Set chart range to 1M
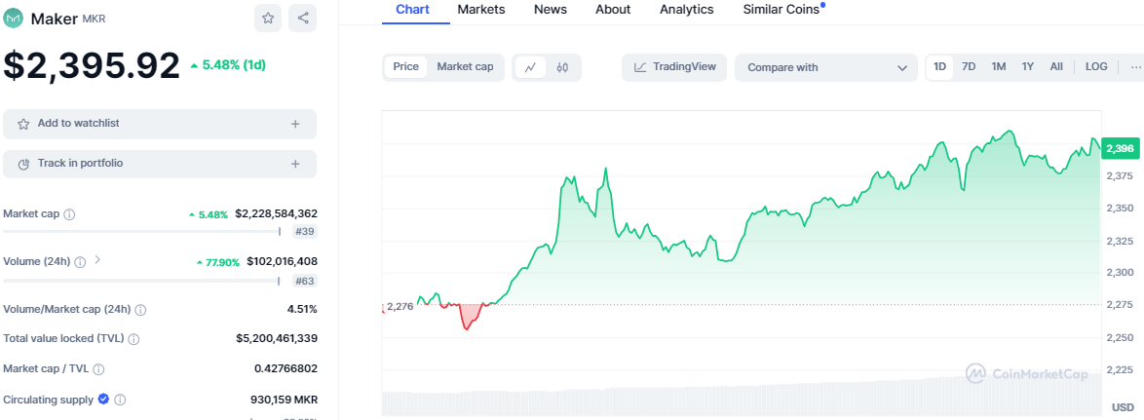 [x=999, y=67]
